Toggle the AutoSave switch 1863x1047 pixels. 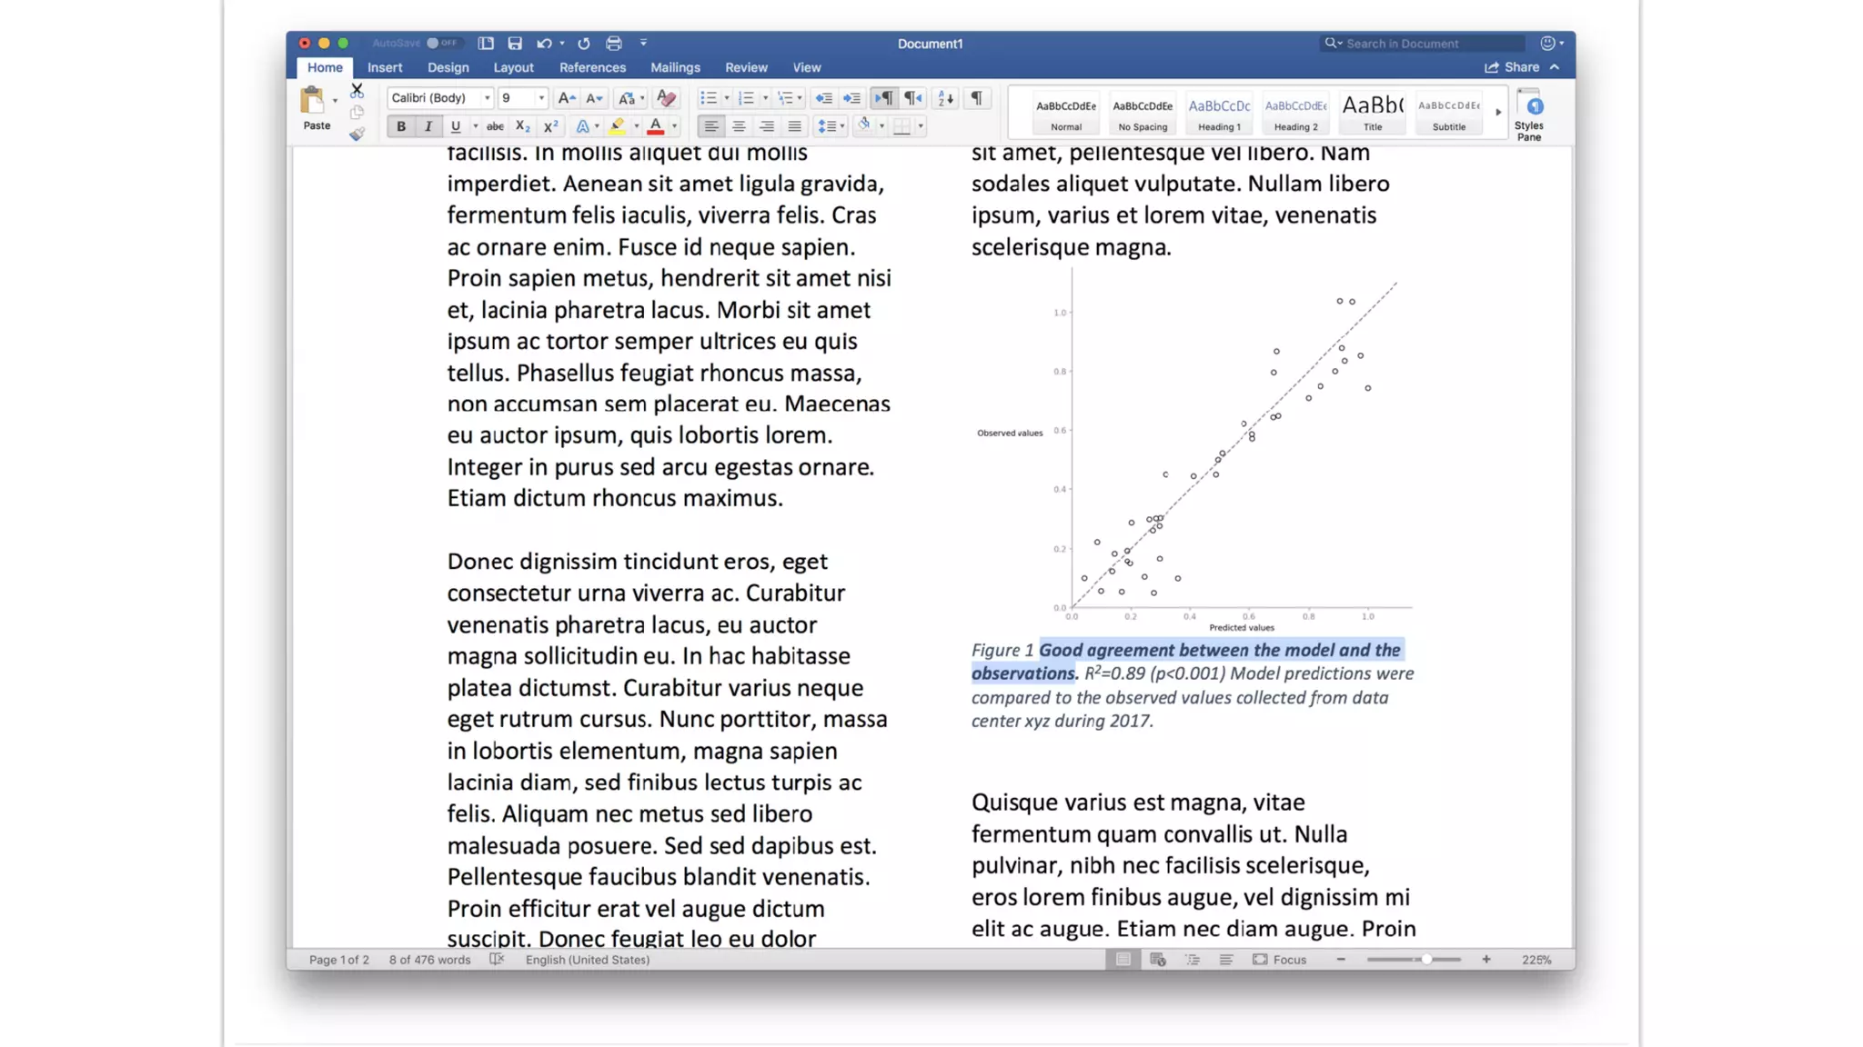coord(443,43)
